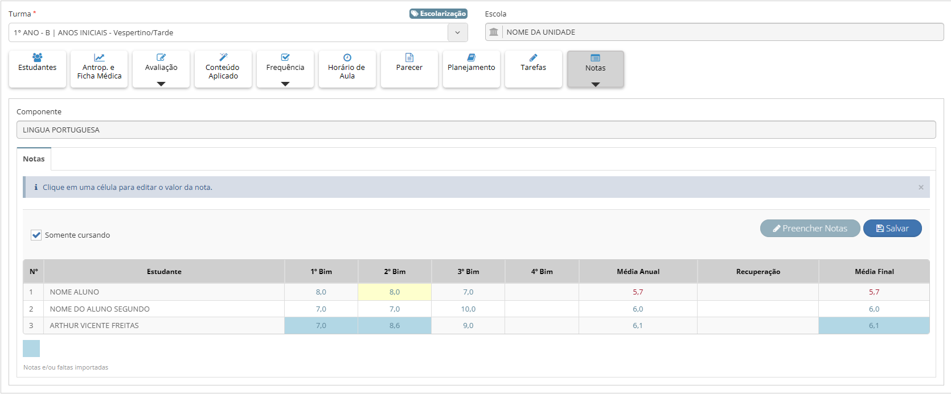Expand the Avaliação menu arrow
The image size is (951, 394).
tap(161, 84)
